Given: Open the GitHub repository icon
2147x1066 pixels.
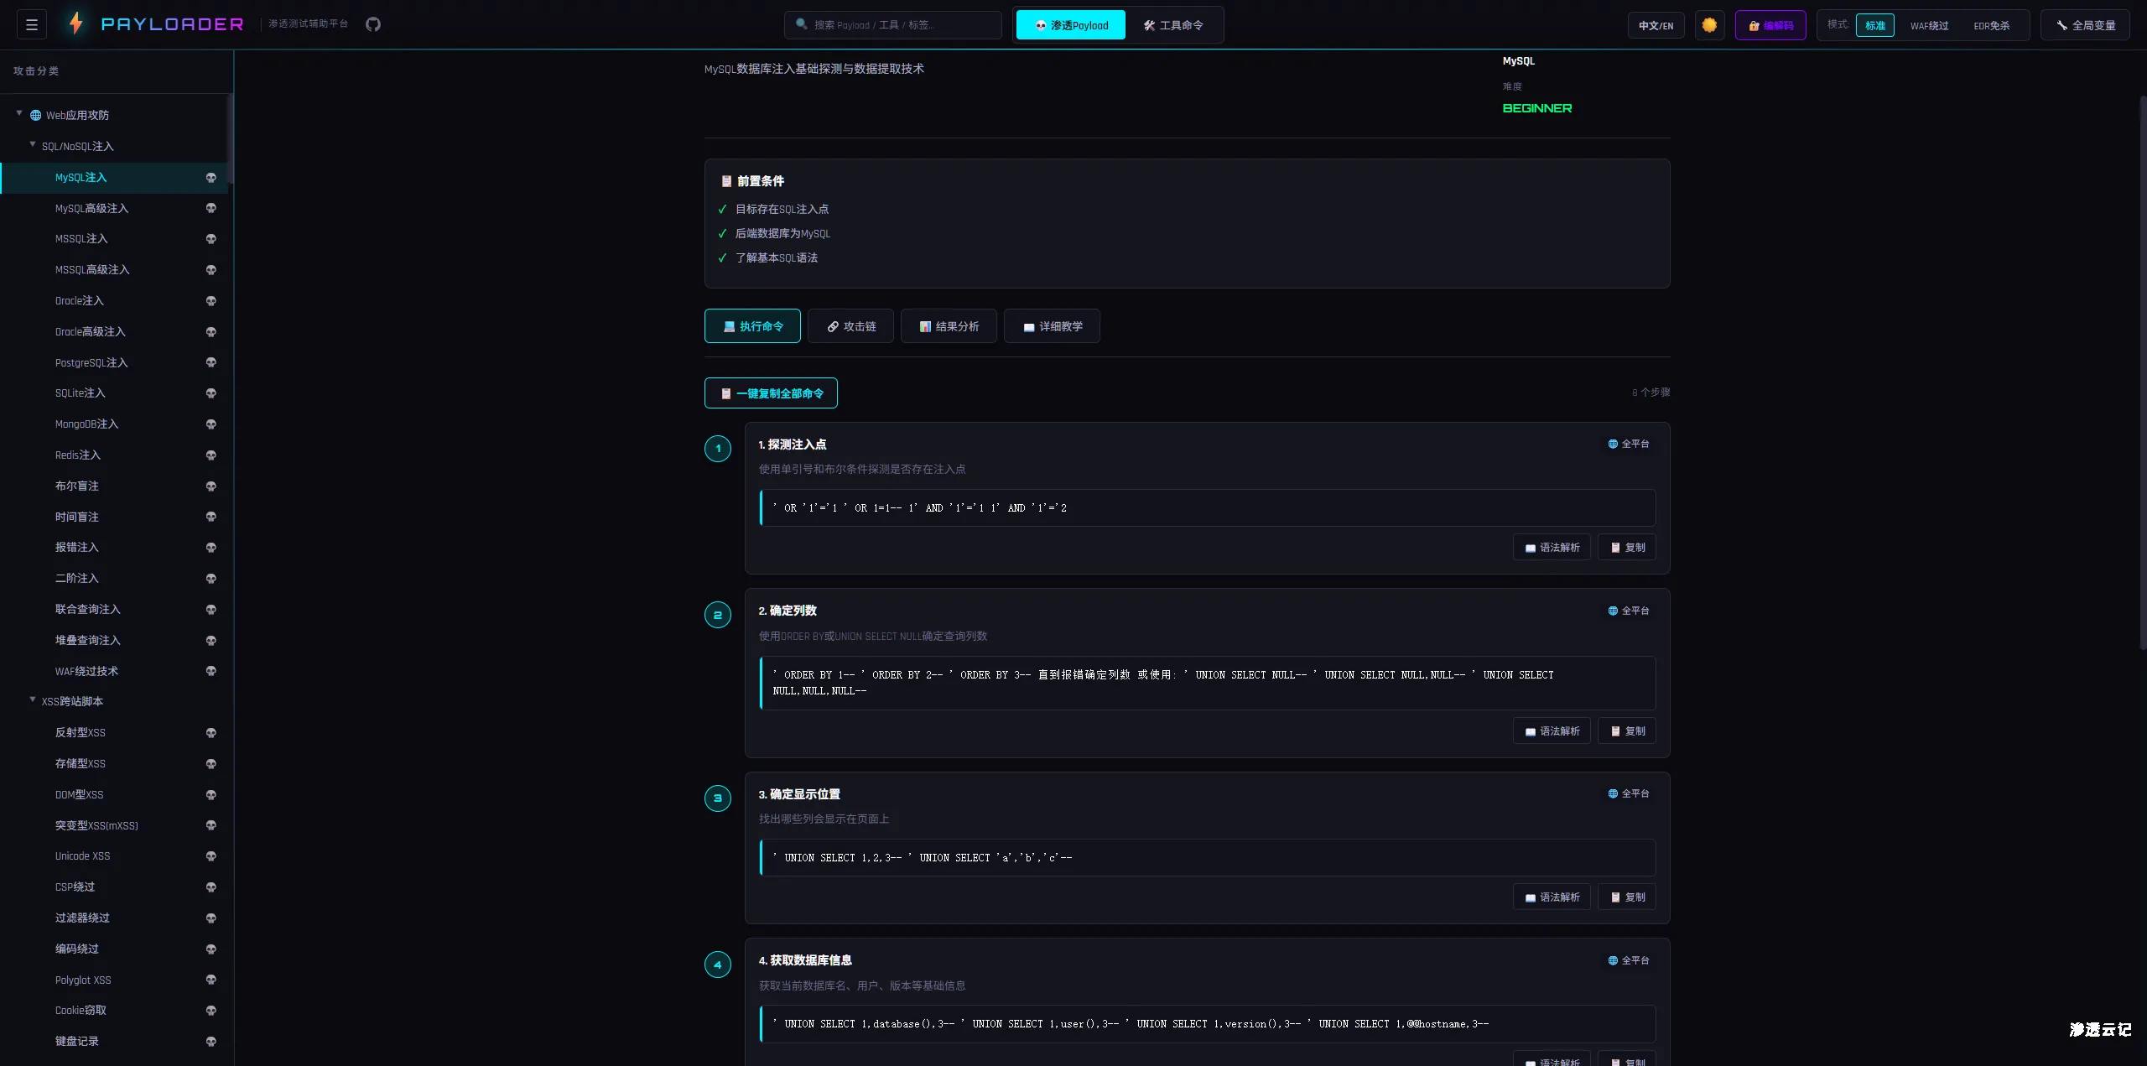Looking at the screenshot, I should [x=373, y=24].
